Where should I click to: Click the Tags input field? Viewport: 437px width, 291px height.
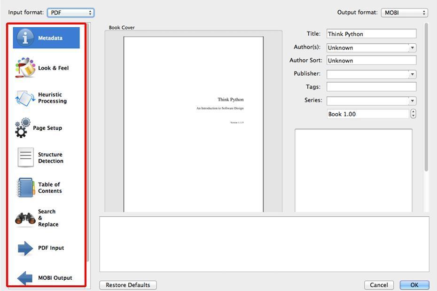371,87
